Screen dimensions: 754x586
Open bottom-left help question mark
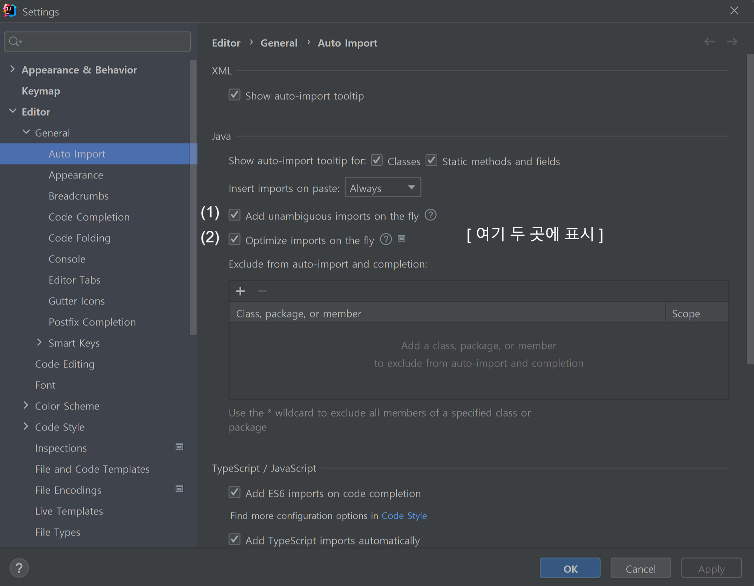(x=19, y=568)
